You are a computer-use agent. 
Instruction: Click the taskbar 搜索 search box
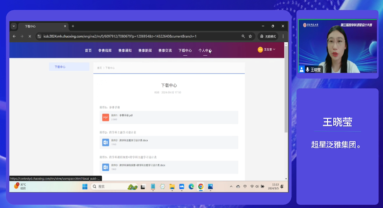point(114,187)
